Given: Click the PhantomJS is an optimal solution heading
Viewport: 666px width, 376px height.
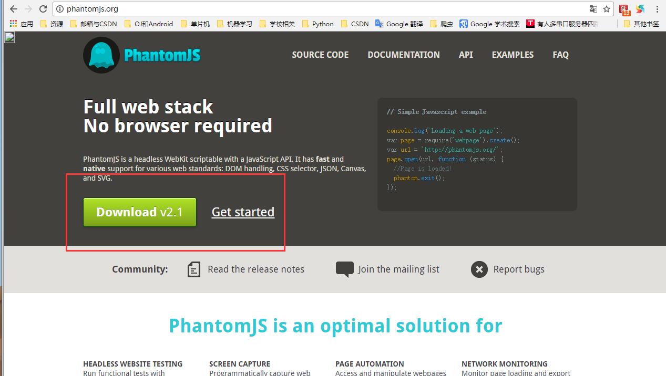Looking at the screenshot, I should (x=335, y=326).
